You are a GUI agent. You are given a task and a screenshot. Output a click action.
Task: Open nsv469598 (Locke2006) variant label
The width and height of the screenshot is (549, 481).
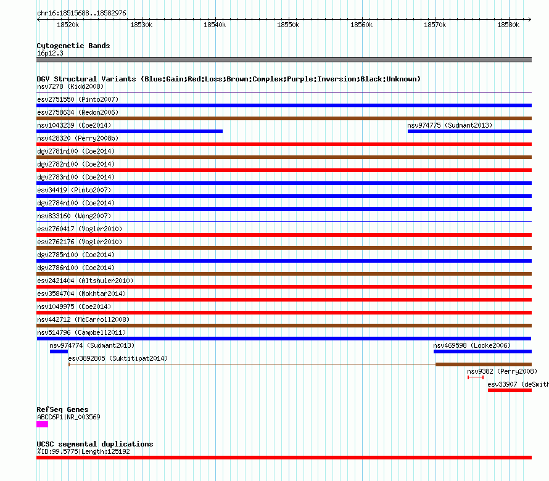472,345
